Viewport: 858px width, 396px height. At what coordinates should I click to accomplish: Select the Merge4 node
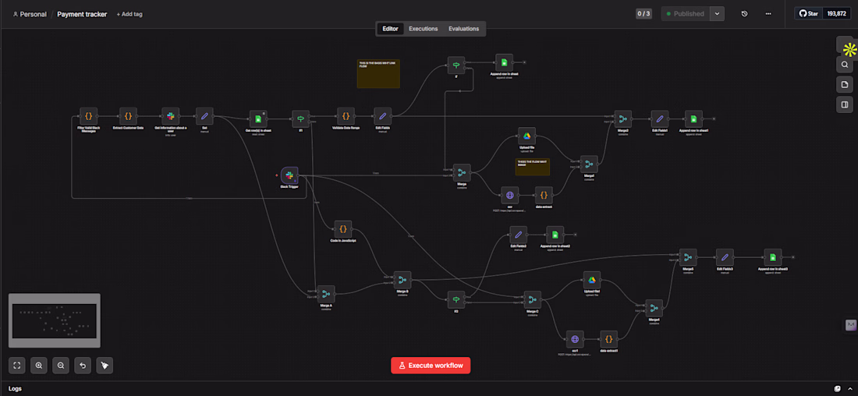[x=654, y=308]
